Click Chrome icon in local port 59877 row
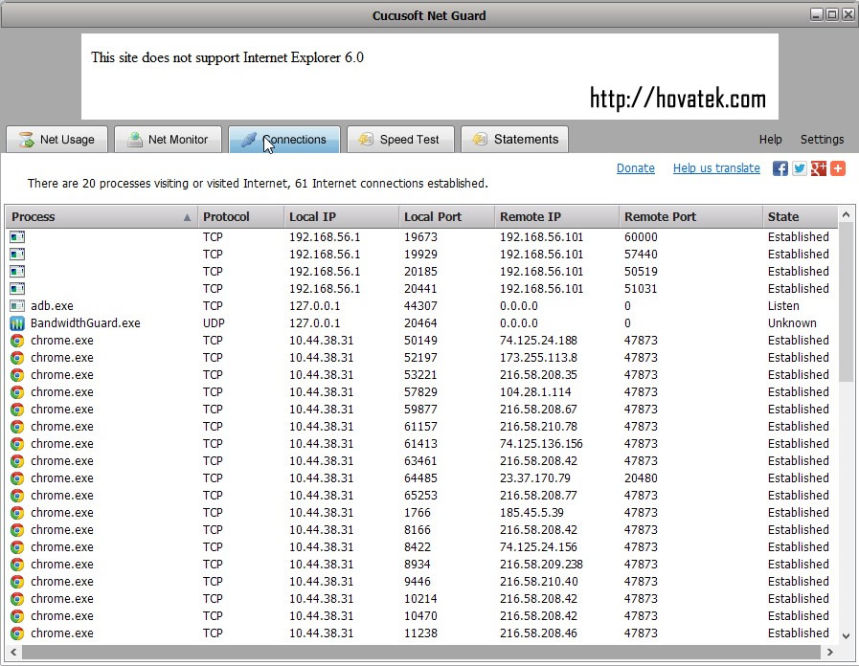Viewport: 859px width, 666px height. [17, 410]
